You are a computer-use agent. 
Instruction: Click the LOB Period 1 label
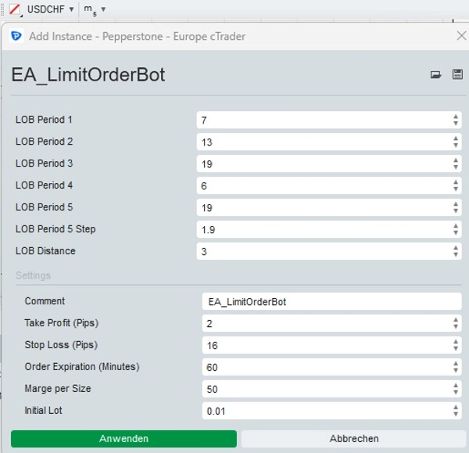point(44,120)
